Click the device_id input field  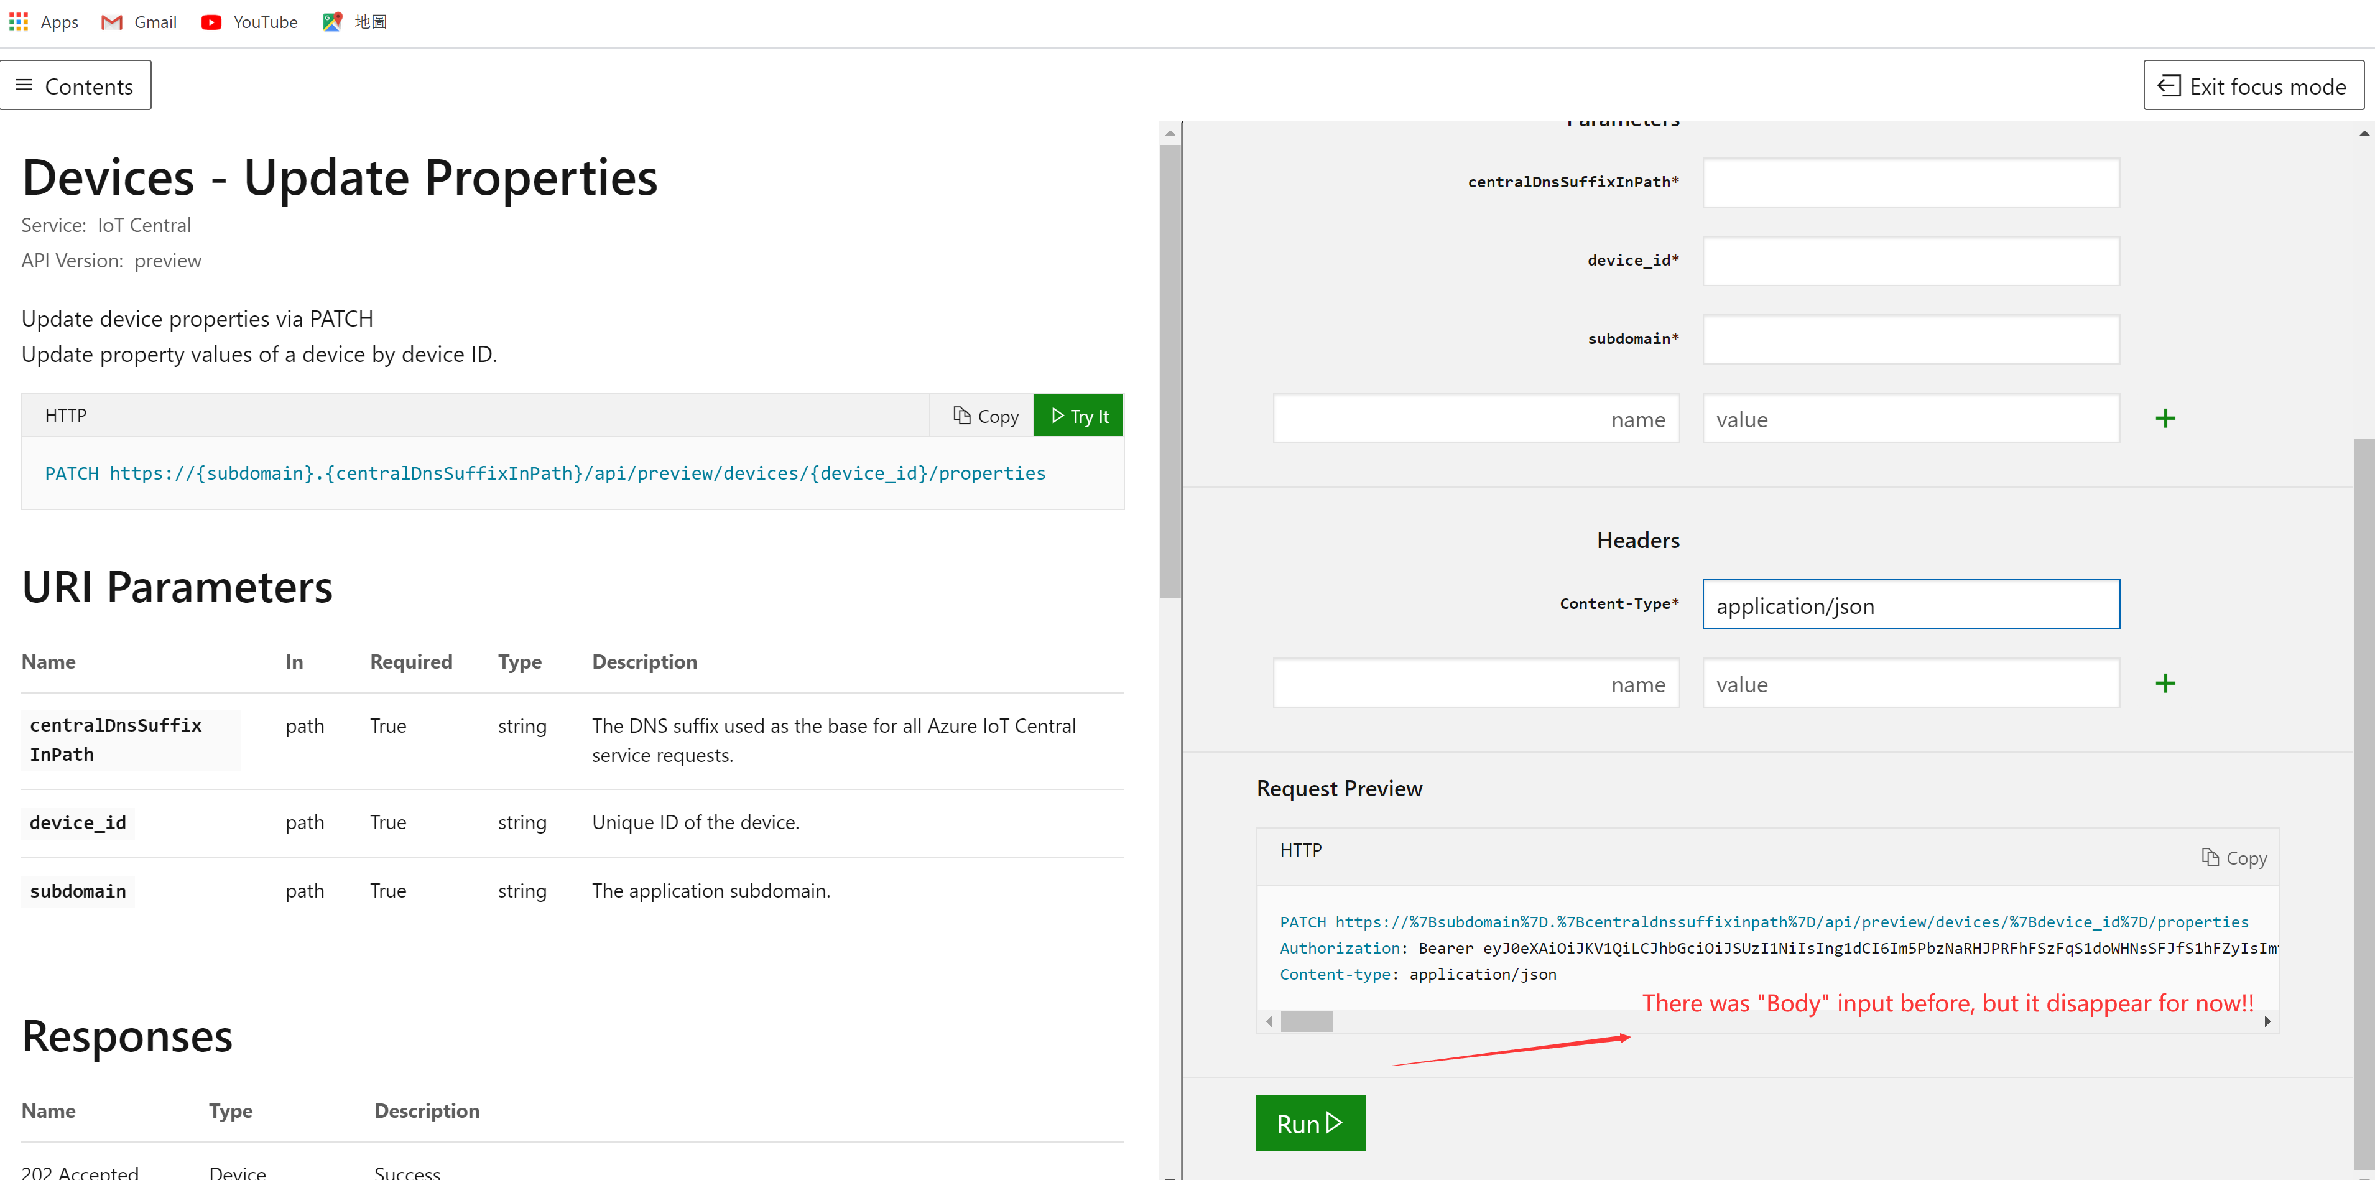pos(1910,261)
